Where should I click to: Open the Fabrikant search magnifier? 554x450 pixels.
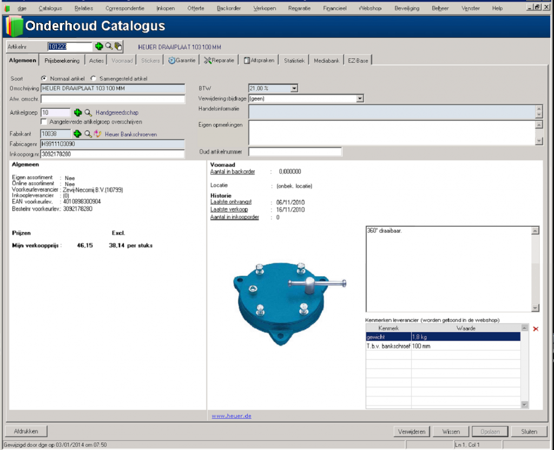pyautogui.click(x=88, y=134)
